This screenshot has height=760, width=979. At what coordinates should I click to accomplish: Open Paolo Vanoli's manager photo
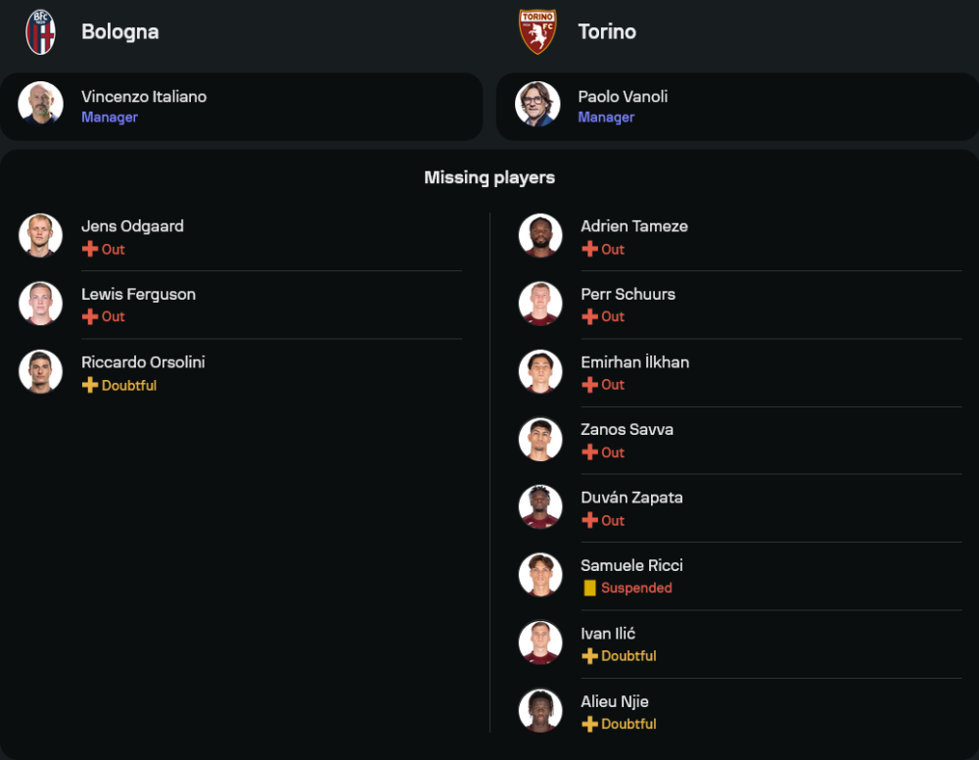[537, 104]
